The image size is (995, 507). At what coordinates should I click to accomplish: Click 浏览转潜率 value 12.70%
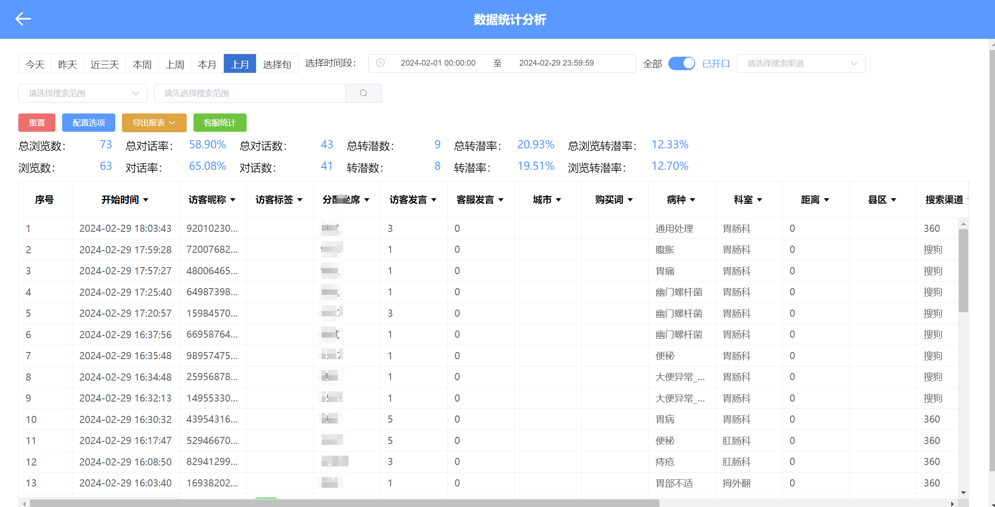[670, 166]
